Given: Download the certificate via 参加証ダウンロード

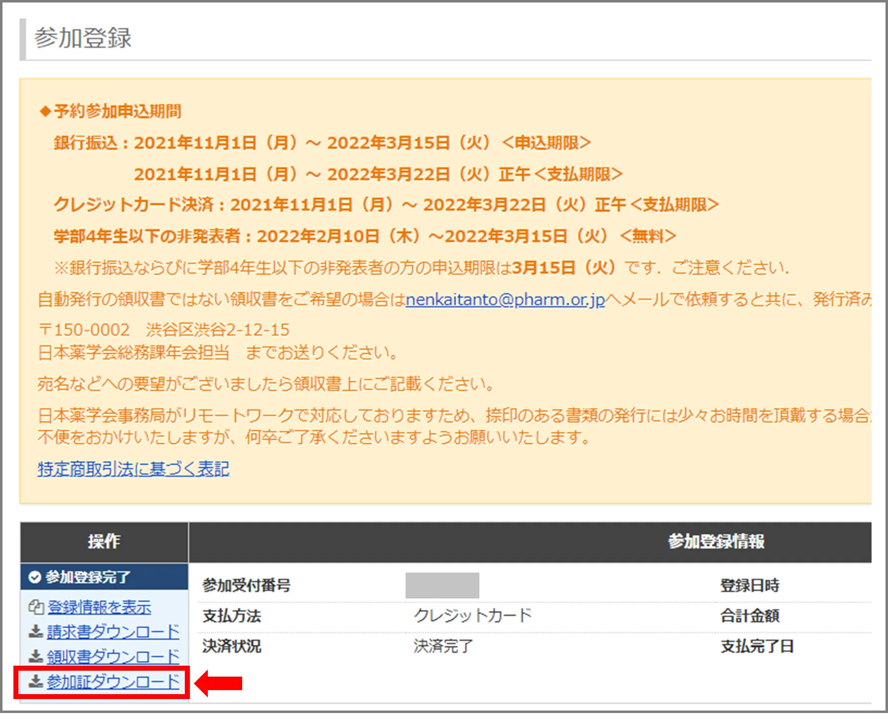Looking at the screenshot, I should [113, 682].
